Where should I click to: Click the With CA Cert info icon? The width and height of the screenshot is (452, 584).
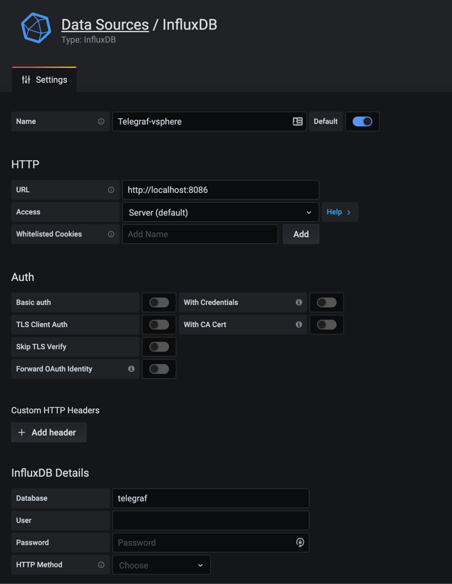298,325
